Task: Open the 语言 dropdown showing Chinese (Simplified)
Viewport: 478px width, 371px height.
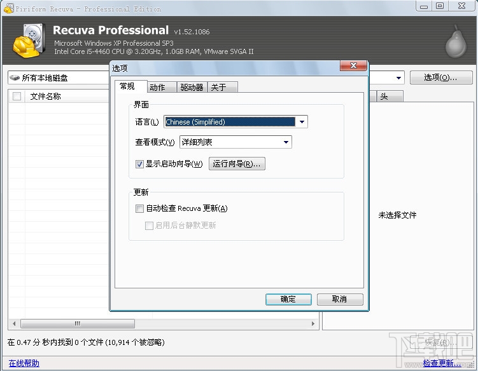Action: point(235,122)
